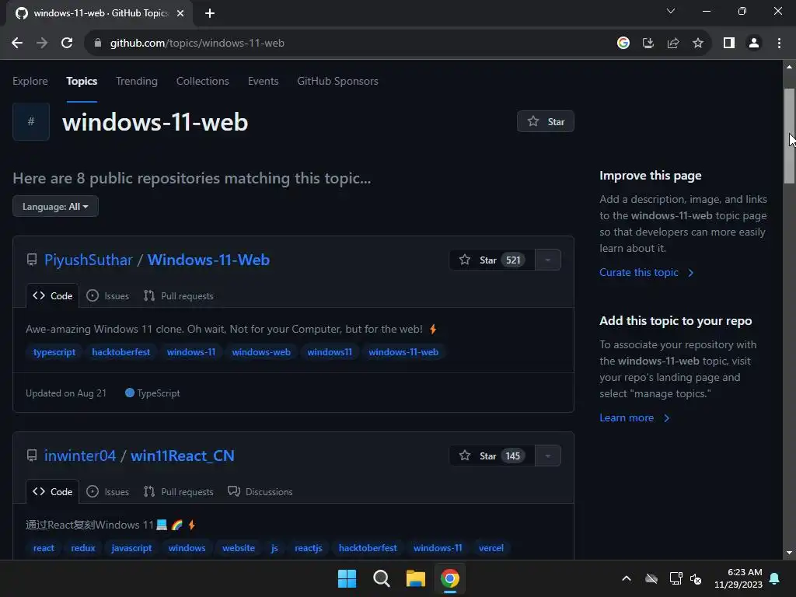Click the windows-11-web topic tag
The width and height of the screenshot is (796, 597).
pos(403,352)
